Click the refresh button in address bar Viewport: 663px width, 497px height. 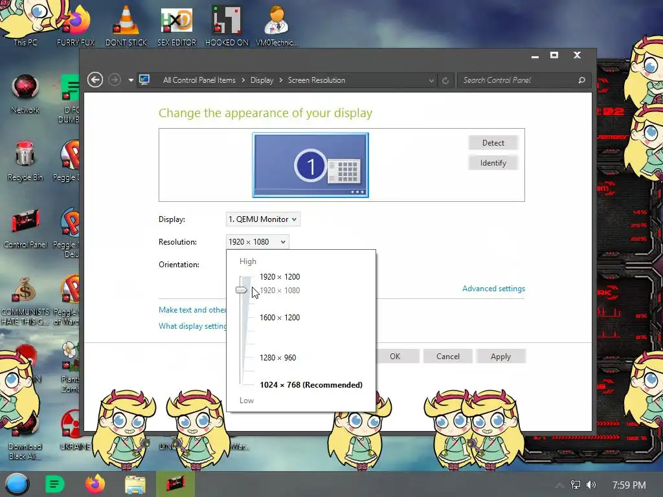point(445,80)
